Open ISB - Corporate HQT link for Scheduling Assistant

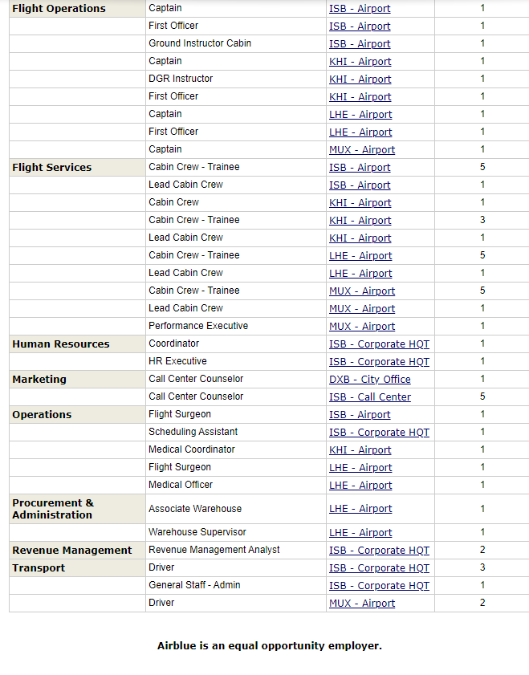pyautogui.click(x=379, y=432)
